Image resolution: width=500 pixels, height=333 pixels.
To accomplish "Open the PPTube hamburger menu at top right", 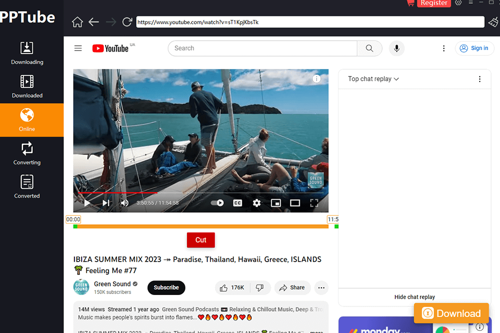I will [x=471, y=2].
